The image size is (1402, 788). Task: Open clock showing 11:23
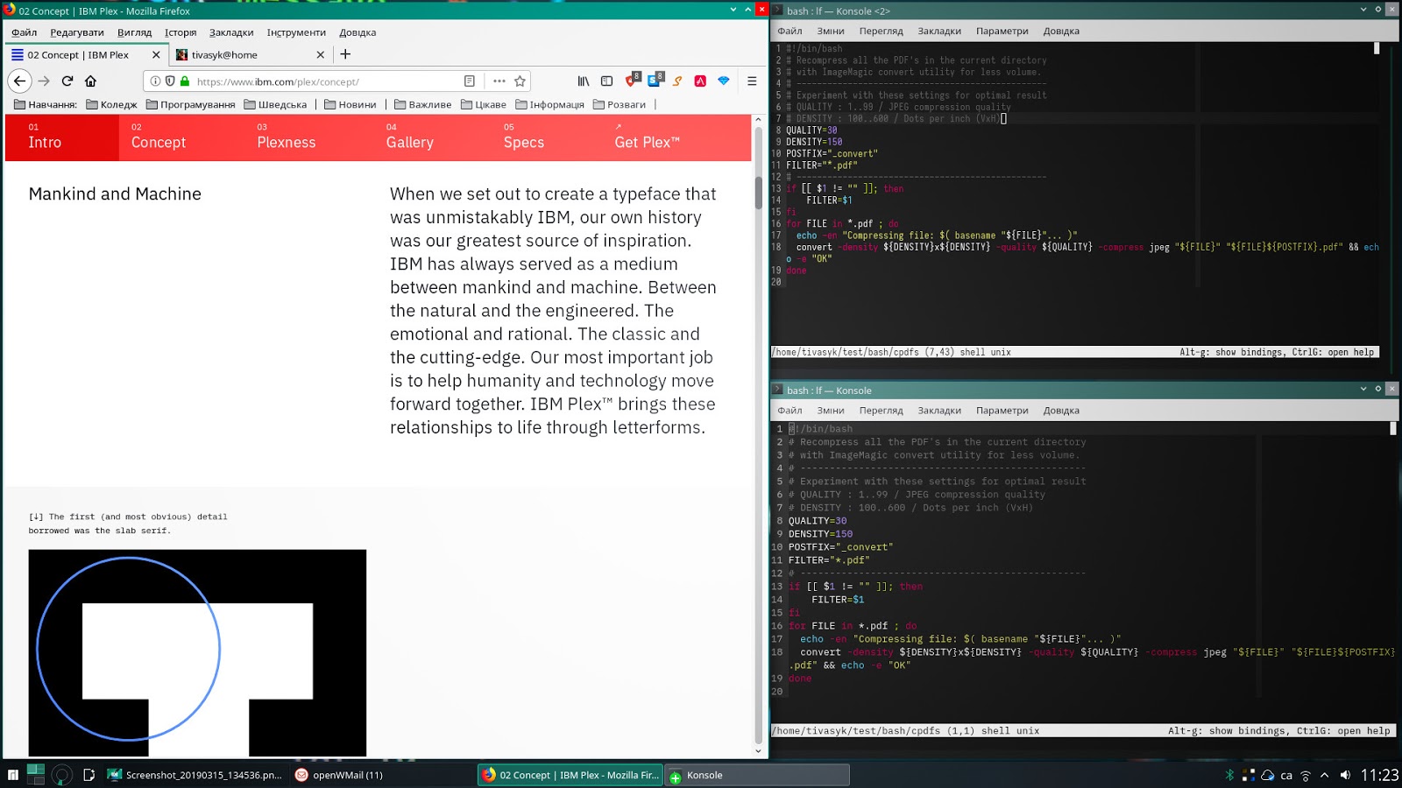(1379, 775)
